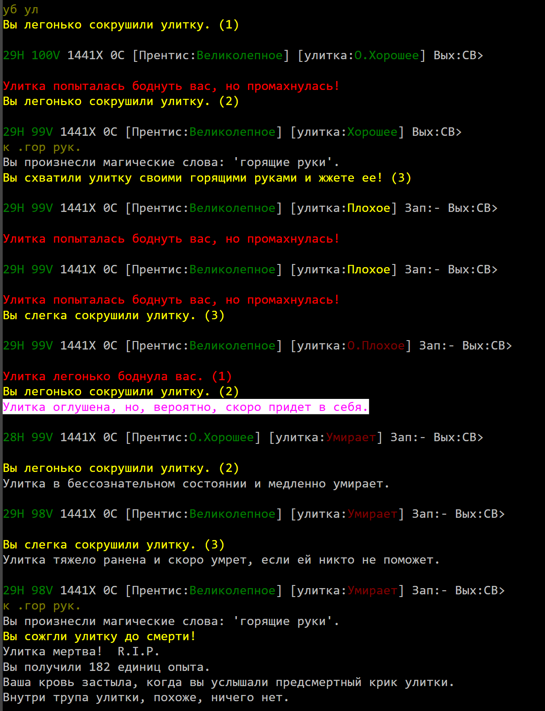Click the last "к .гор рук." command
The height and width of the screenshot is (711, 545).
pos(41,606)
